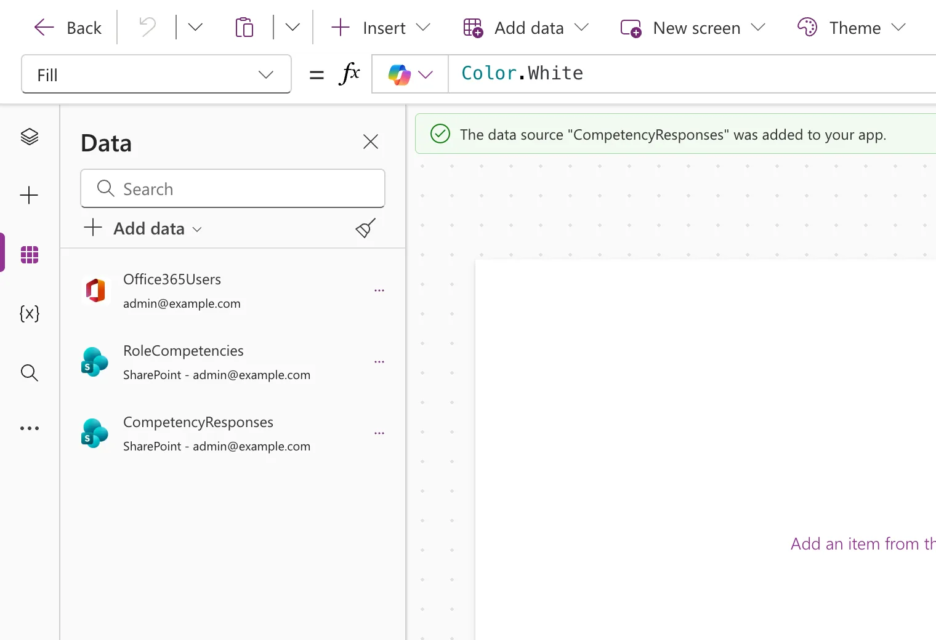Open the Fill property dropdown
The height and width of the screenshot is (640, 936).
coord(156,74)
